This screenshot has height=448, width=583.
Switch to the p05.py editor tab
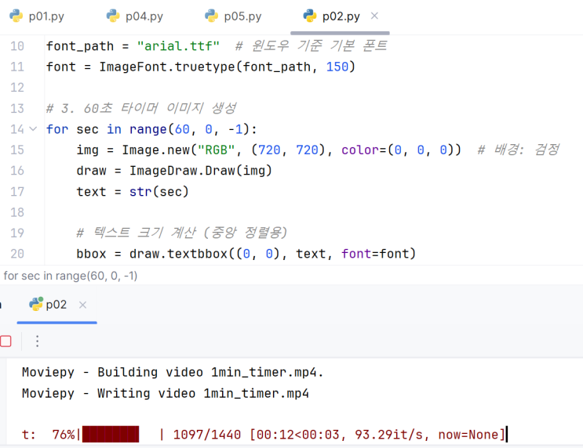click(x=233, y=16)
